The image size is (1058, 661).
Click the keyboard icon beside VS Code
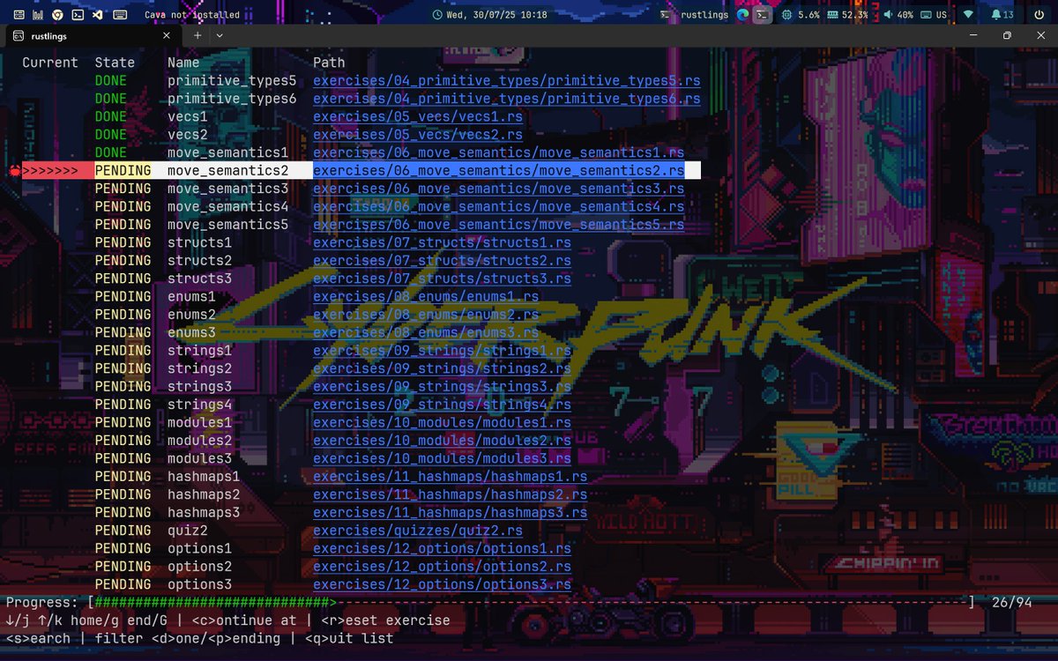[119, 15]
